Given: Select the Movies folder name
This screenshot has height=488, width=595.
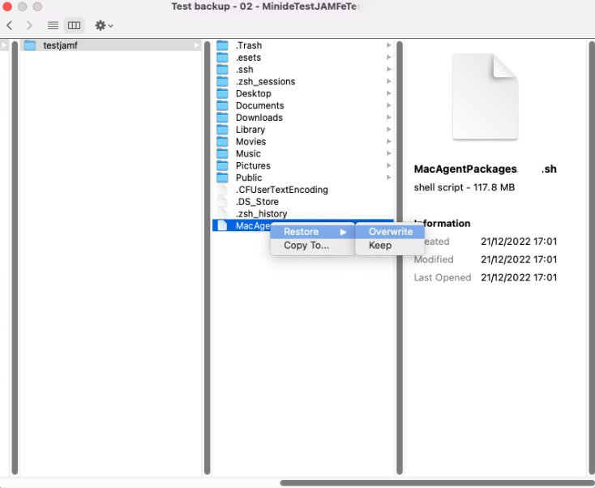Looking at the screenshot, I should click(250, 142).
